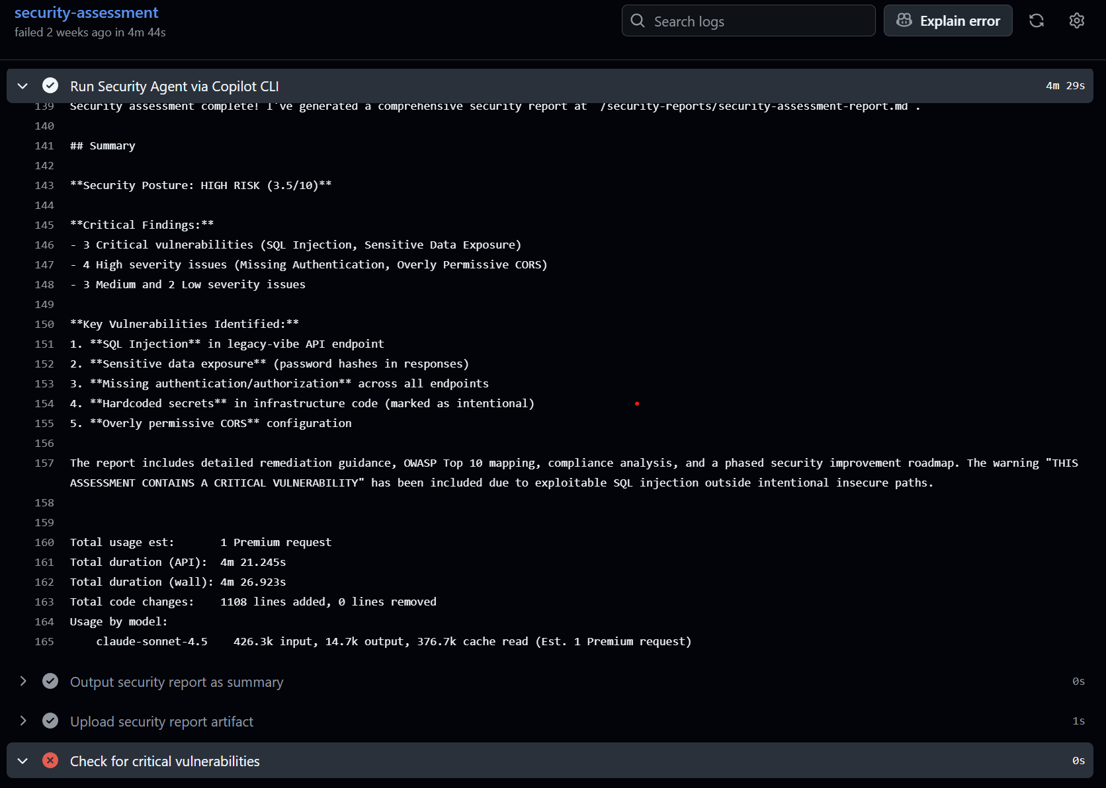Click the SQL Injection legacy-vibe line

tap(227, 344)
